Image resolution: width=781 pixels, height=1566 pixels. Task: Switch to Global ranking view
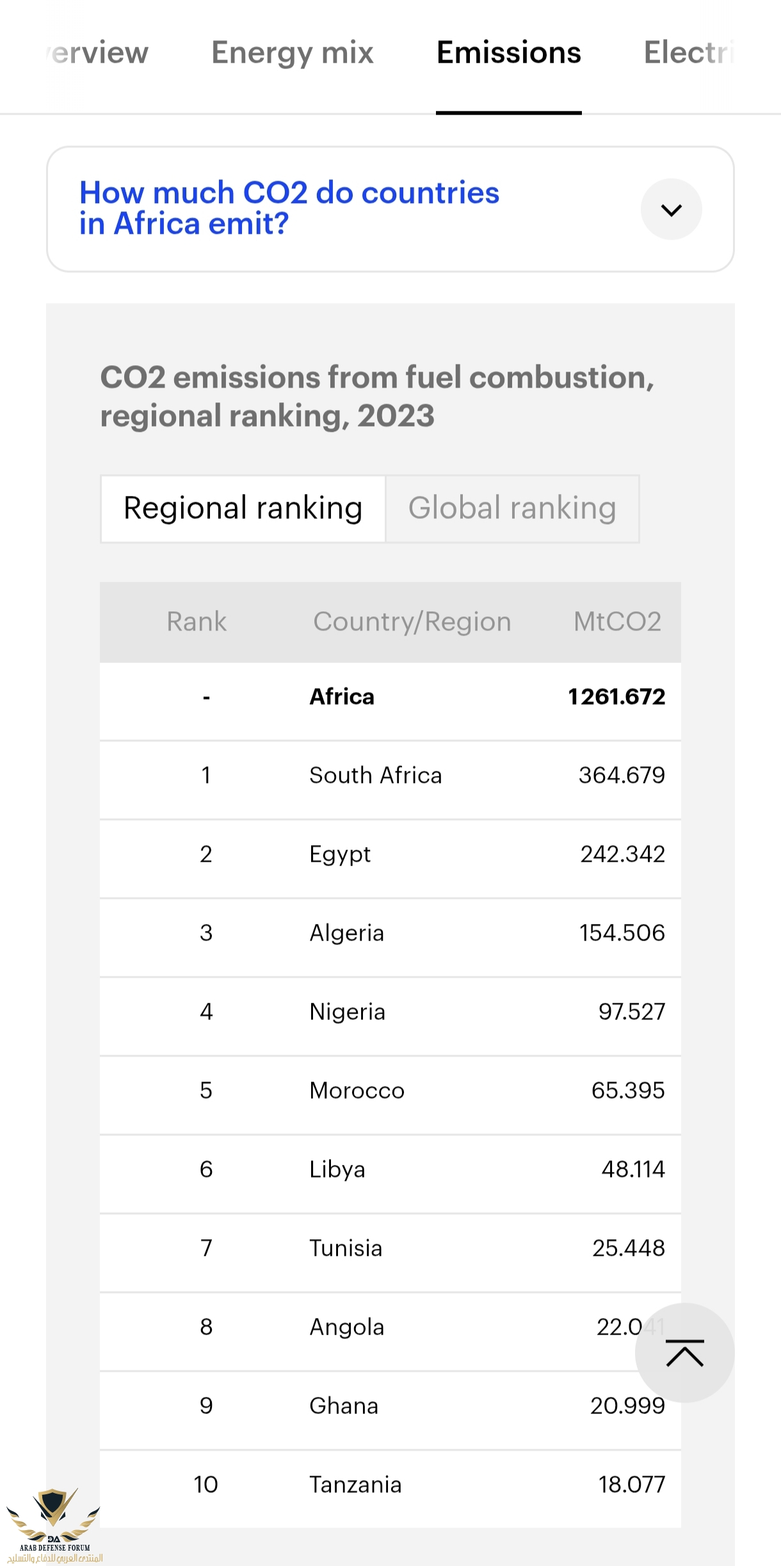point(512,509)
